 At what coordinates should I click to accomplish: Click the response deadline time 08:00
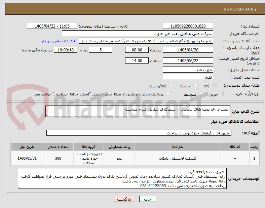click(137, 50)
